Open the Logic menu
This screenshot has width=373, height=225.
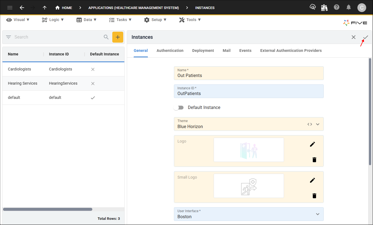(53, 20)
